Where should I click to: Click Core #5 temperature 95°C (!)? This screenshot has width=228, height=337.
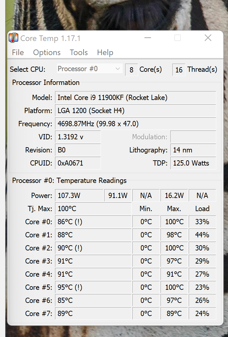tap(93, 287)
